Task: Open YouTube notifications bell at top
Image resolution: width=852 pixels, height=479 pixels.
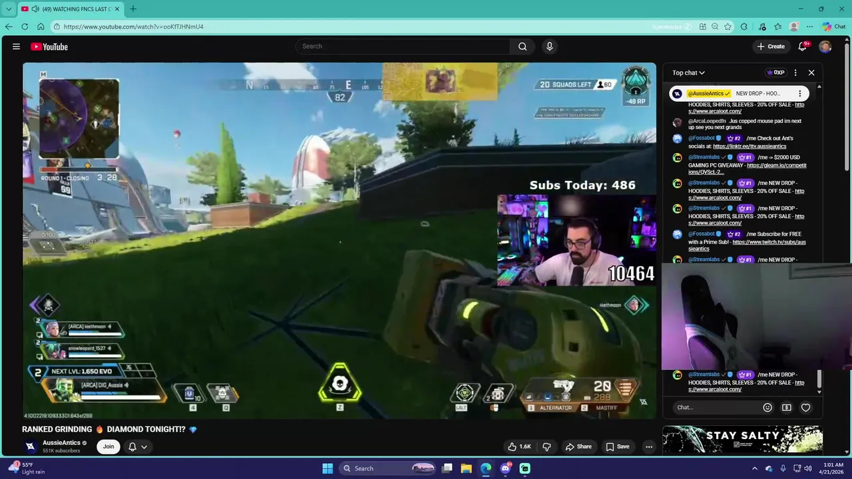Action: tap(803, 47)
